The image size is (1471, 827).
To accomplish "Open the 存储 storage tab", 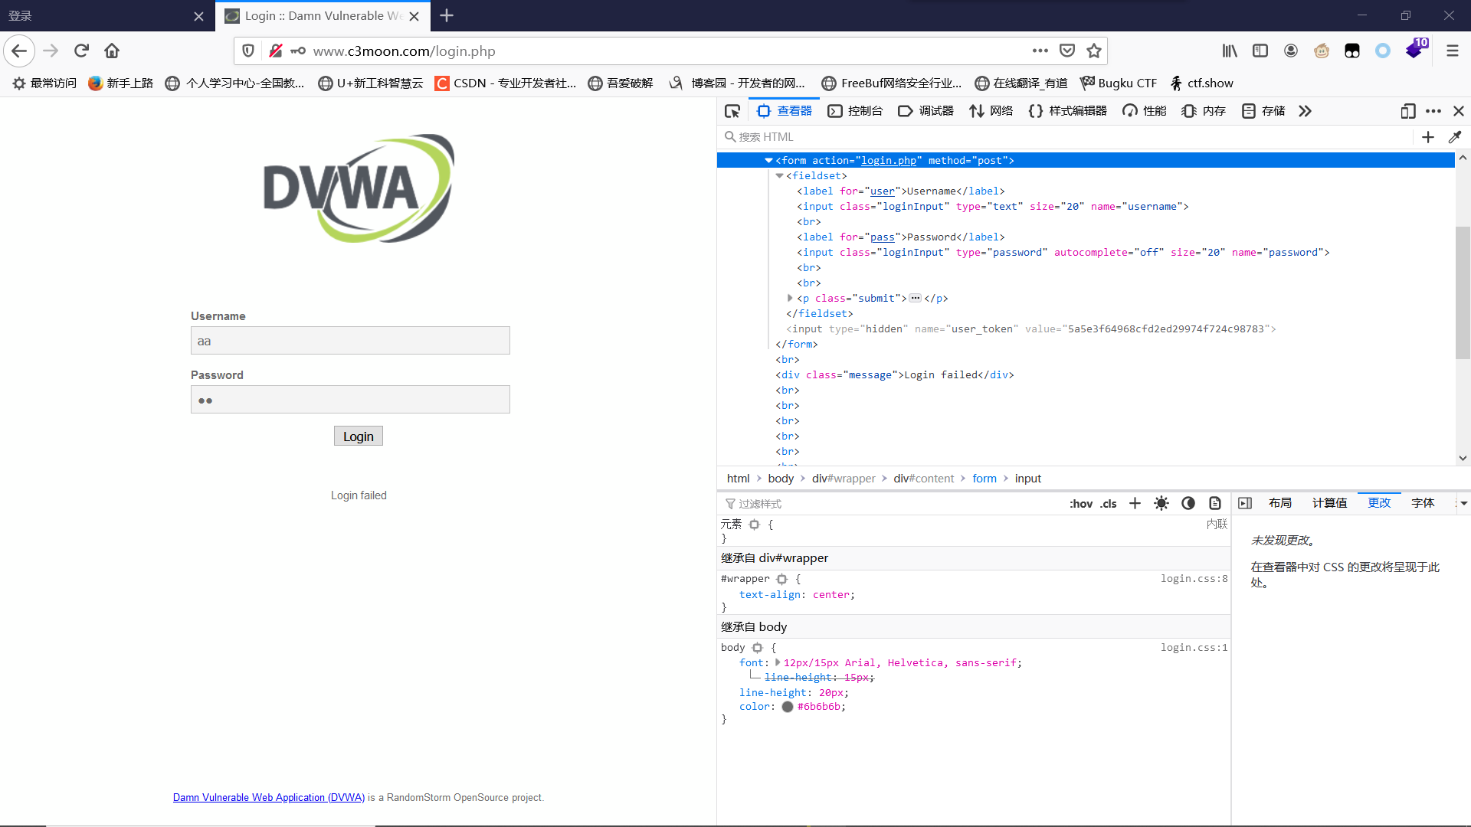I will coord(1263,111).
